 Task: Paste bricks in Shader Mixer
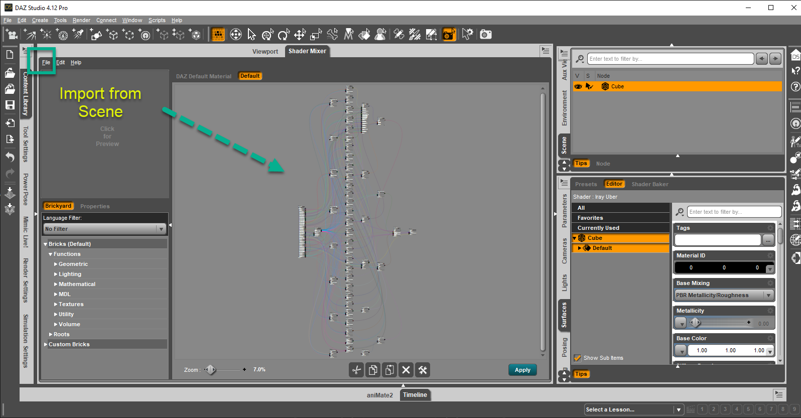tap(389, 370)
